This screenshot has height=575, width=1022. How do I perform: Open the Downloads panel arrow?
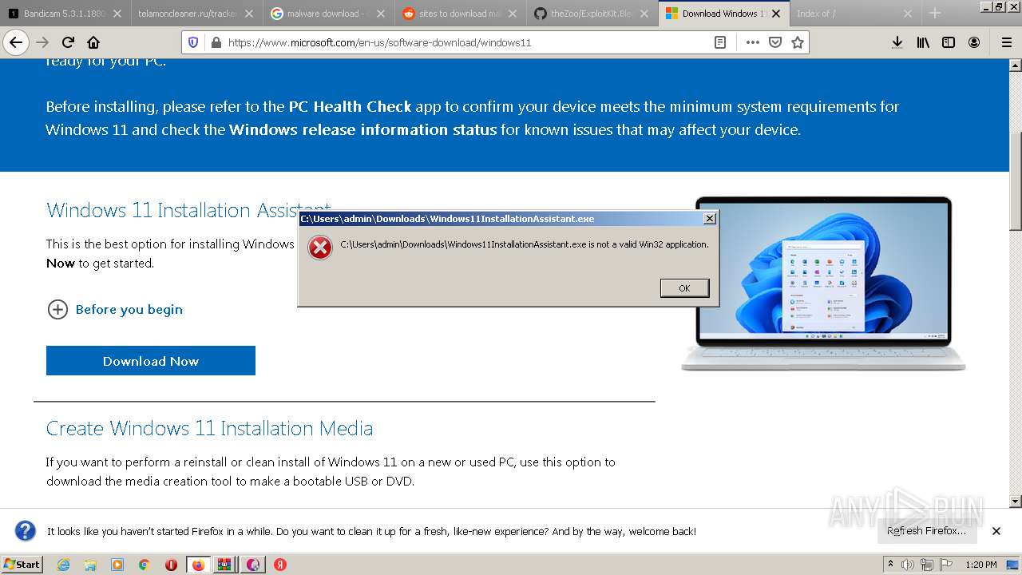click(897, 42)
